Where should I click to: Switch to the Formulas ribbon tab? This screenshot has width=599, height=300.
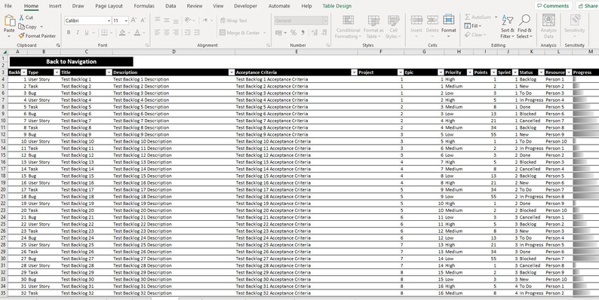(x=144, y=6)
